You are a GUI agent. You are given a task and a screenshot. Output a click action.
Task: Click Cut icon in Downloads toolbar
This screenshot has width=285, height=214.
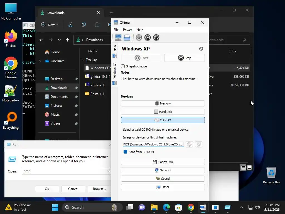click(x=70, y=25)
